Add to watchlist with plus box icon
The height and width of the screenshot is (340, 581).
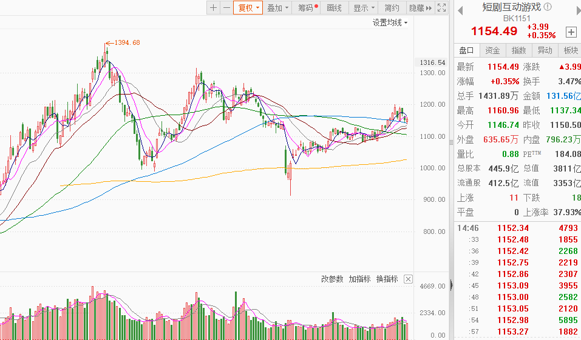(571, 32)
